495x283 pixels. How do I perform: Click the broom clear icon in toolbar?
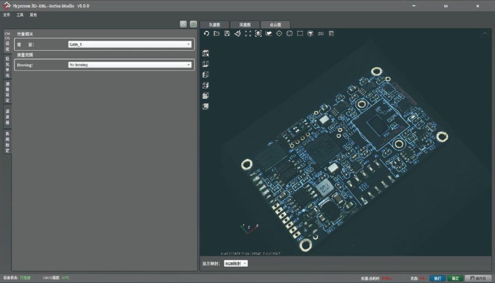(x=237, y=33)
